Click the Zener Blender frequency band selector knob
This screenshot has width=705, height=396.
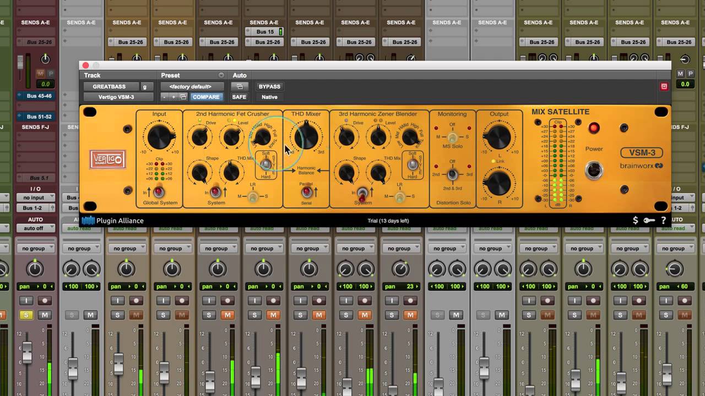[410, 137]
